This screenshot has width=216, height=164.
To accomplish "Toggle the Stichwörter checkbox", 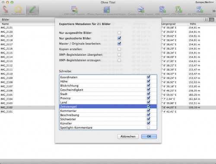I will pos(149,119).
